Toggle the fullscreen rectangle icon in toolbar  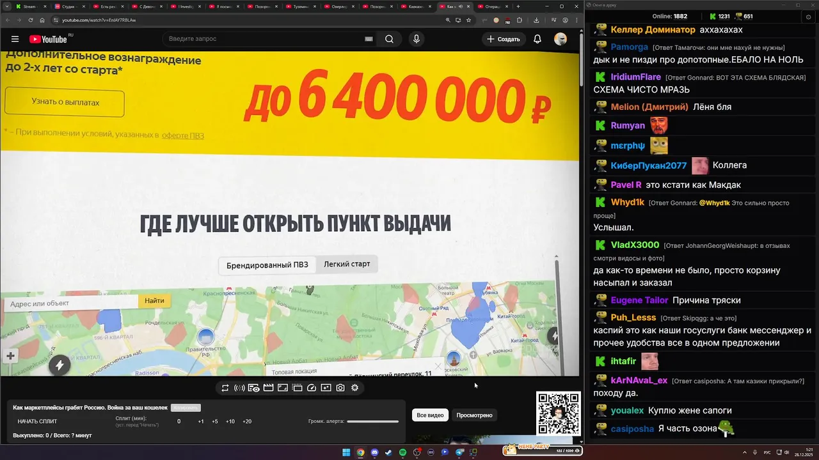click(x=283, y=388)
